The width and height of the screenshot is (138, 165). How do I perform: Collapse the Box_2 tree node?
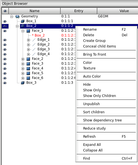pos(17,26)
